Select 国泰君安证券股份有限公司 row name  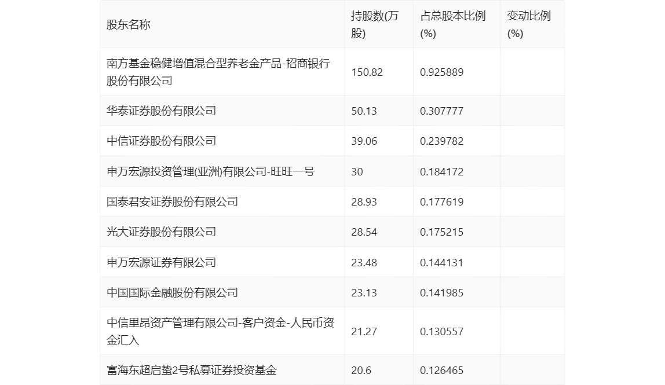tap(172, 201)
